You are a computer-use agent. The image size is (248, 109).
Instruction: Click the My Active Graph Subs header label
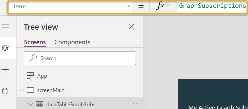coord(218,107)
